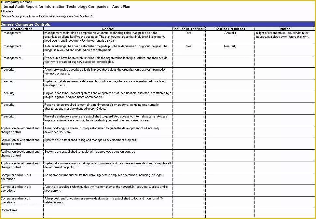Select 'Yes' in the detailed budget row

(x=189, y=50)
